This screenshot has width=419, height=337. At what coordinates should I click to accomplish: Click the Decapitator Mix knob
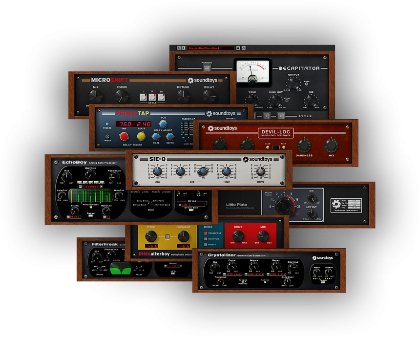pos(311,101)
